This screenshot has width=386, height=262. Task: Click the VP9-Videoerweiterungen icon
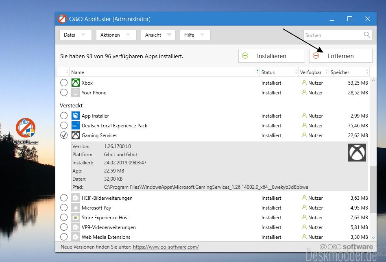point(76,227)
